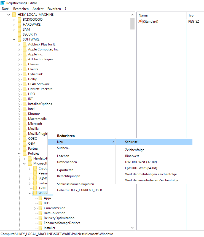Viewport: 204px width, 237px height.
Task: Click the tree pane scrollbar down arrow
Action: [133, 228]
